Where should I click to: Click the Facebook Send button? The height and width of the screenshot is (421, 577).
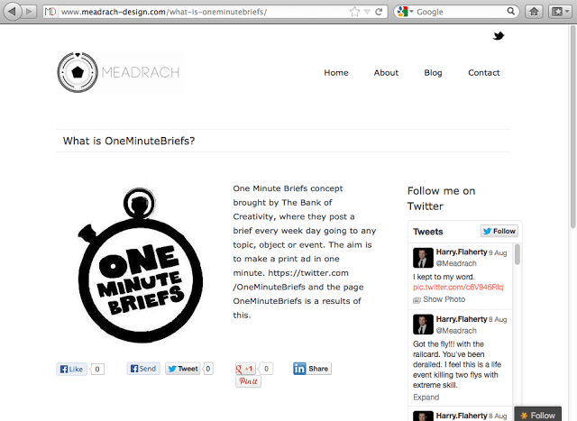(142, 369)
